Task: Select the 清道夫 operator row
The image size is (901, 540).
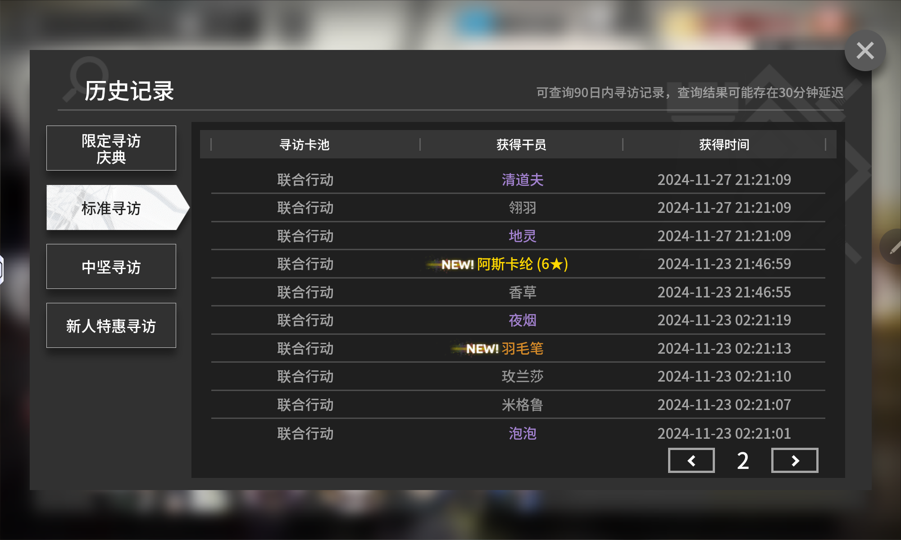Action: (522, 180)
